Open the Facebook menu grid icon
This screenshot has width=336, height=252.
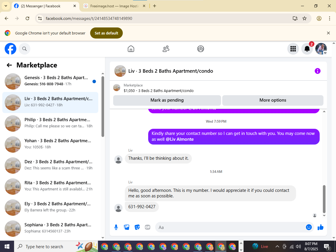293,49
